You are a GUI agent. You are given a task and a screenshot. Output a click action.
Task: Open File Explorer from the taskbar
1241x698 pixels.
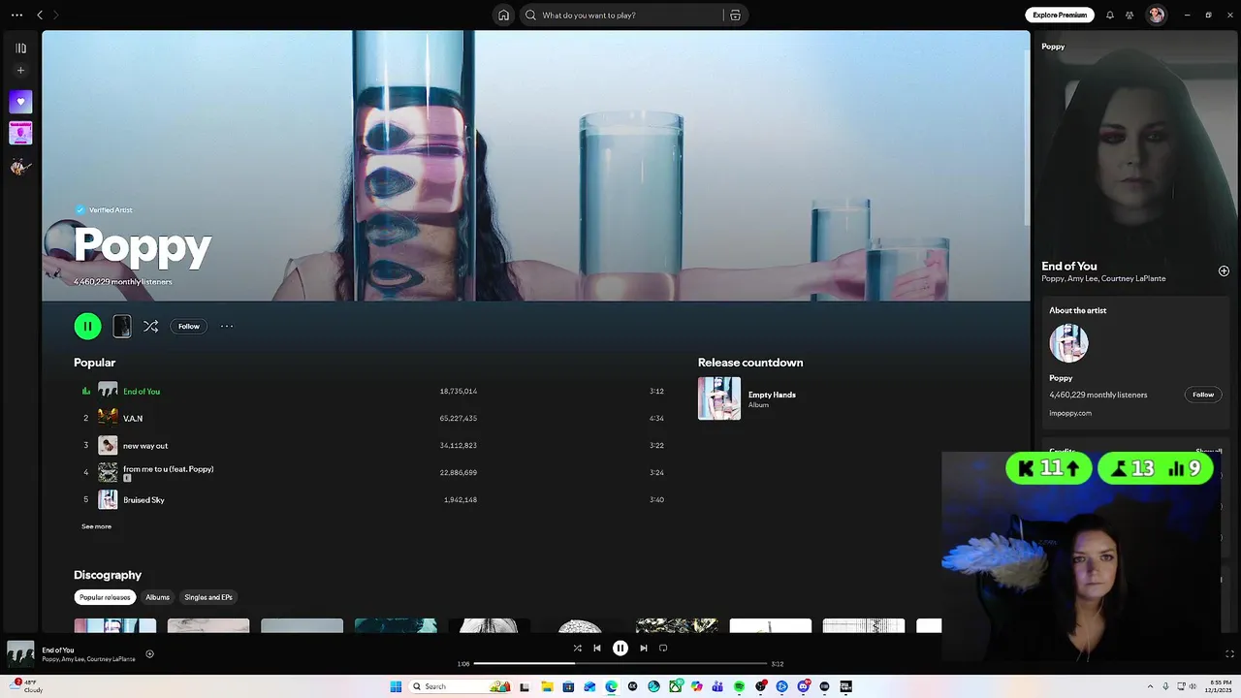point(547,686)
